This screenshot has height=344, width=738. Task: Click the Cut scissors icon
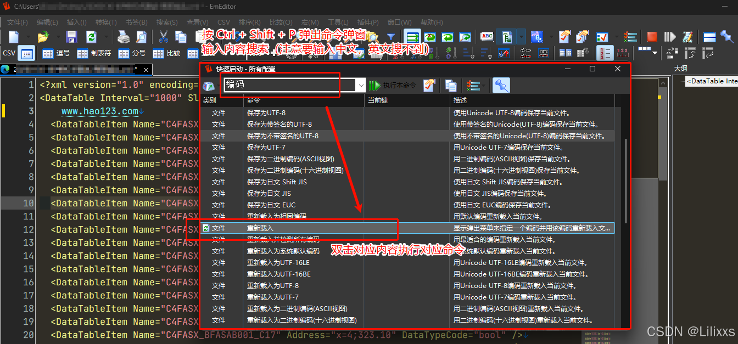point(164,37)
